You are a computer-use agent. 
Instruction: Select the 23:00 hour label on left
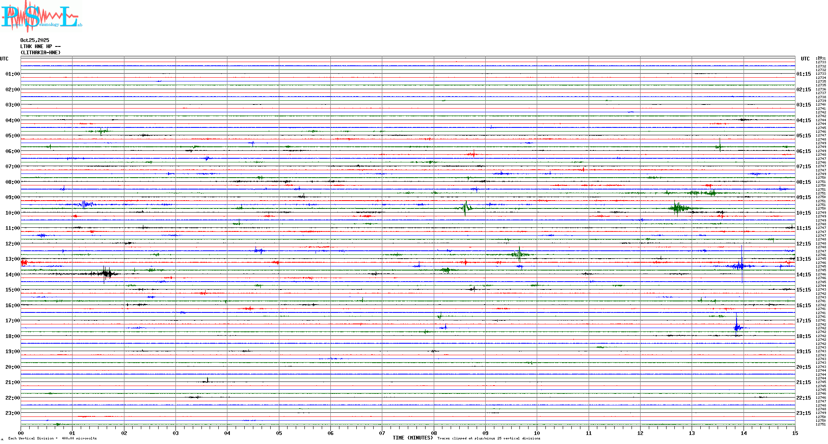point(12,413)
